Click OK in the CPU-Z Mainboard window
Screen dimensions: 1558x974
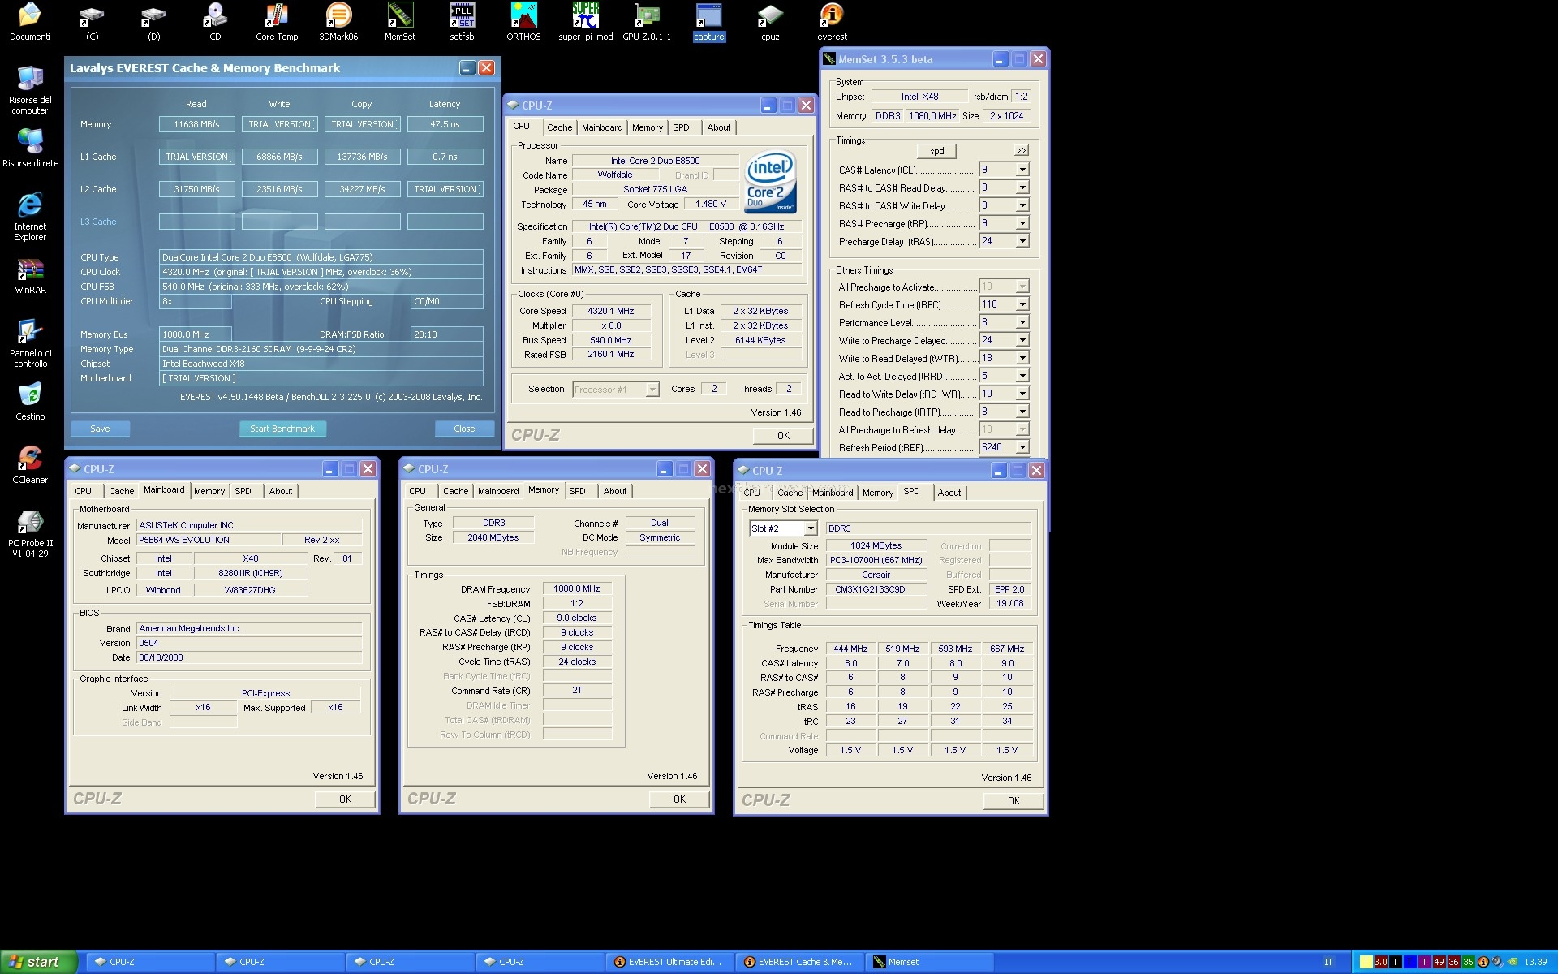(345, 799)
